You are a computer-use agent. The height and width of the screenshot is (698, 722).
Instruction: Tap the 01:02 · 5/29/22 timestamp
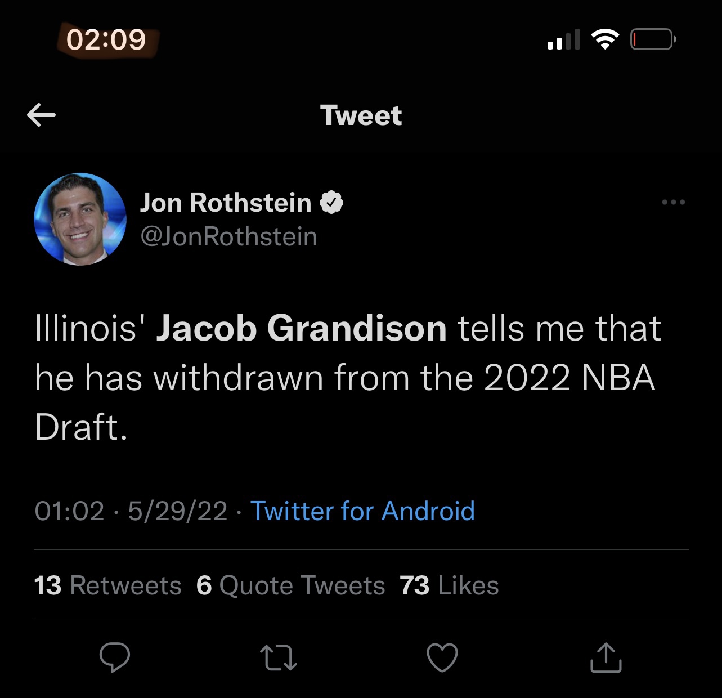coord(131,511)
